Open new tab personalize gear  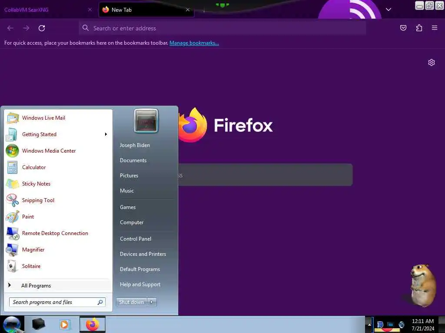click(432, 62)
